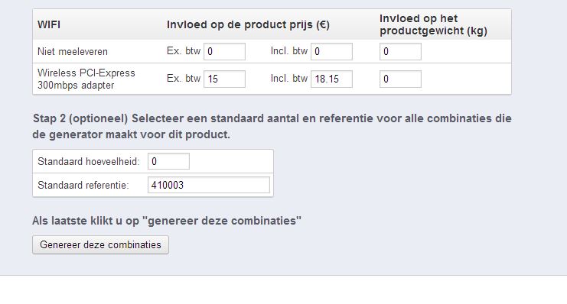This screenshot has height=304, width=567.
Task: Click the Ex. btw field containing 15
Action: click(x=224, y=79)
